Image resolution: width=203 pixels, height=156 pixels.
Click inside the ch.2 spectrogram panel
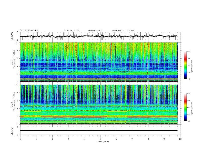(x=99, y=105)
